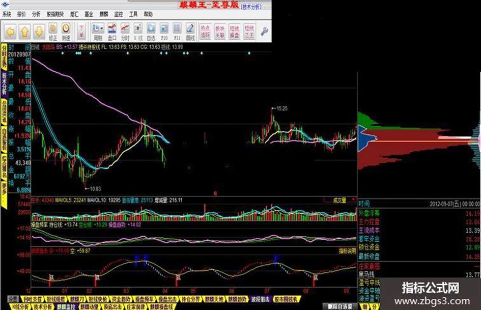The image size is (481, 310).
Task: Click the application logo icon in title bar
Action: (x=5, y=4)
